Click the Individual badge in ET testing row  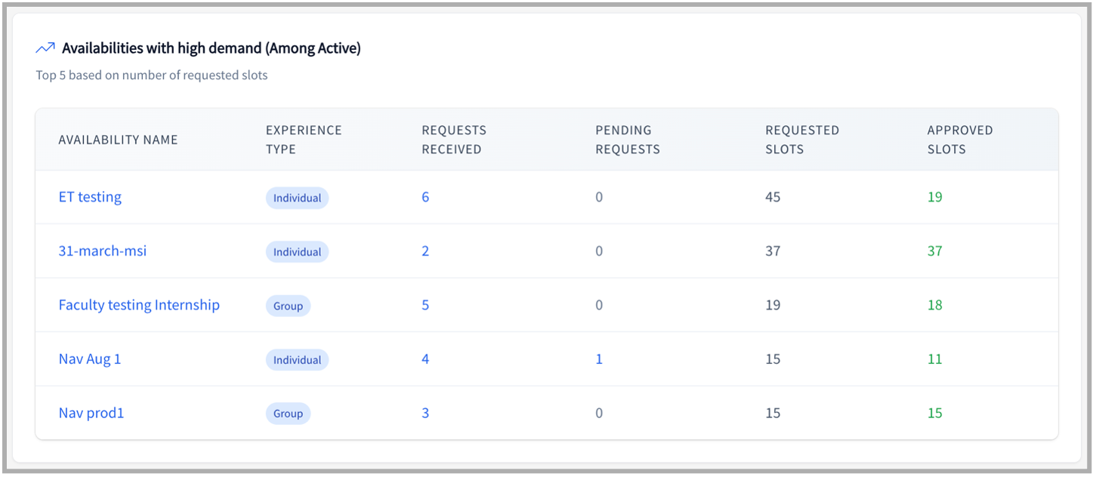[297, 198]
